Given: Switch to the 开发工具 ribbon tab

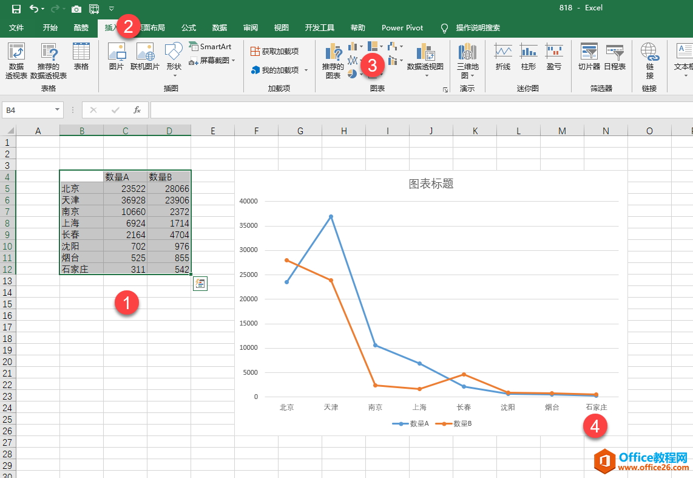Looking at the screenshot, I should click(x=319, y=27).
